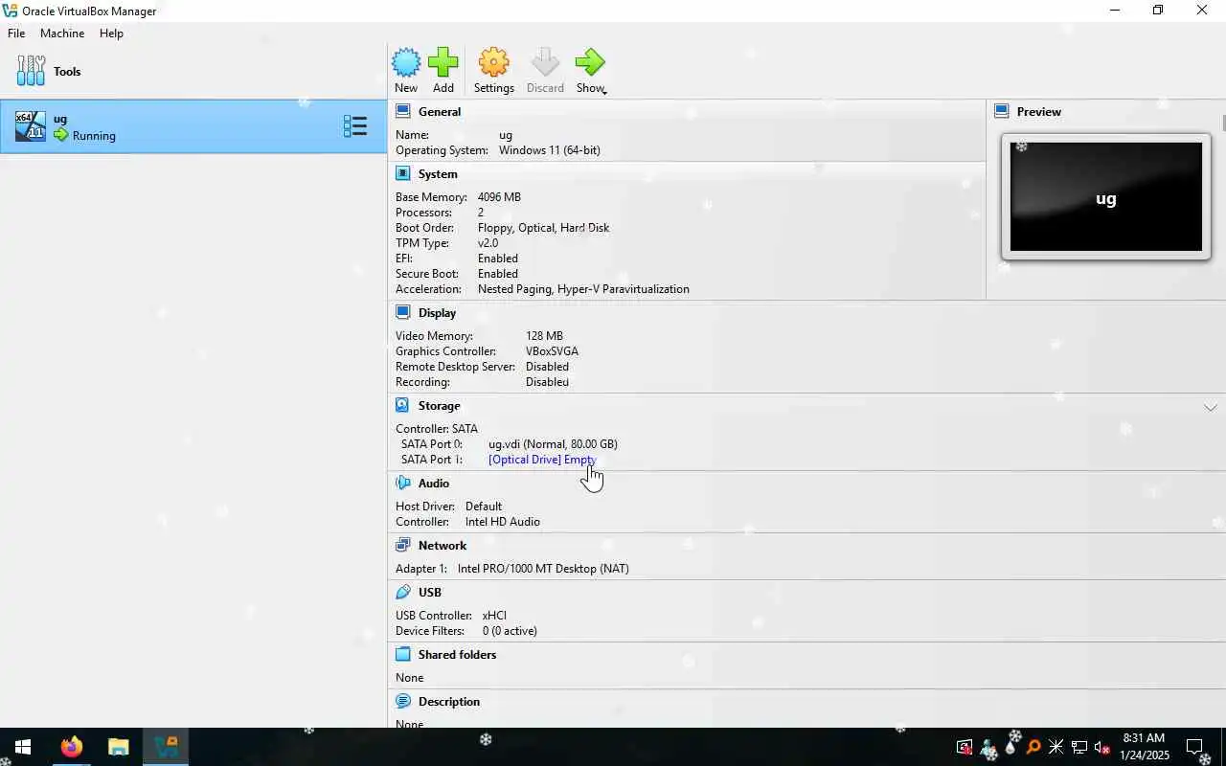This screenshot has height=766, width=1226.
Task: Click the New machine toolbar icon
Action: pos(406,63)
